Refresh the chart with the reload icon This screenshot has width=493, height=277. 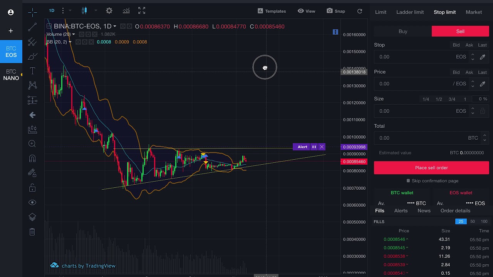(360, 11)
